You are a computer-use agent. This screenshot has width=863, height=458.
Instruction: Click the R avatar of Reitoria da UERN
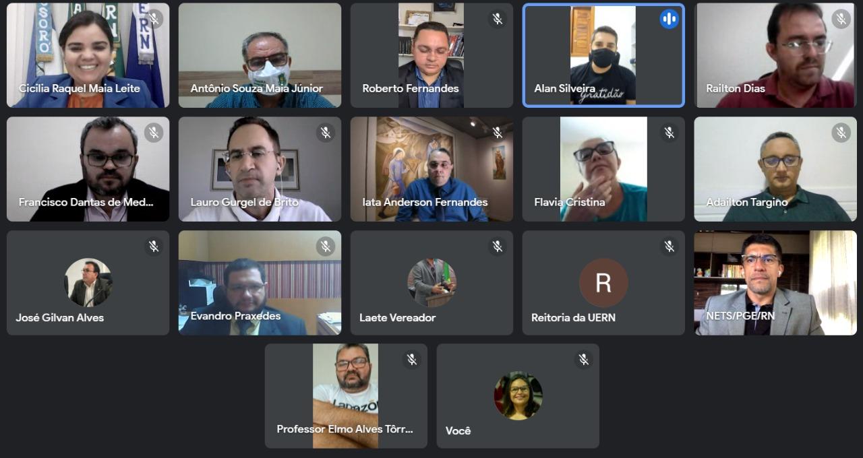pyautogui.click(x=603, y=283)
